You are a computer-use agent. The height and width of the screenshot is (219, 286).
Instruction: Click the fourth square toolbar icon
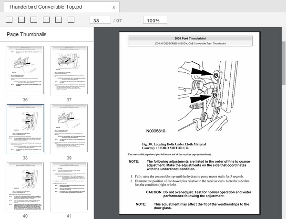pos(46,20)
